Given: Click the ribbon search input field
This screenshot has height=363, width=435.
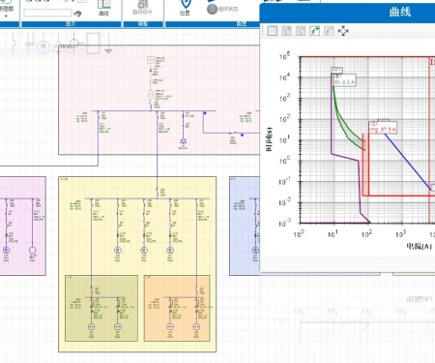Looking at the screenshot, I should [x=47, y=13].
